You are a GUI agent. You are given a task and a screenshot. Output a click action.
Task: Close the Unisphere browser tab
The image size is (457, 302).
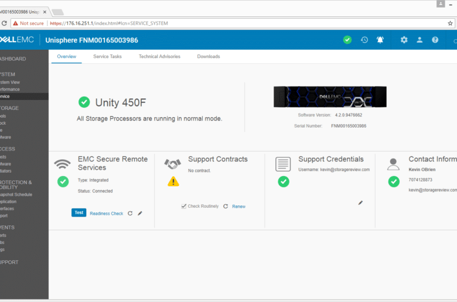(45, 12)
